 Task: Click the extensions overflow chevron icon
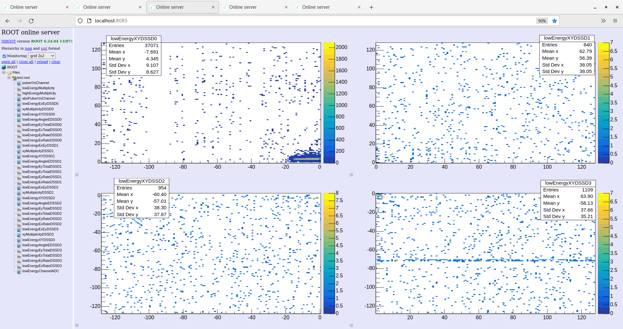603,21
